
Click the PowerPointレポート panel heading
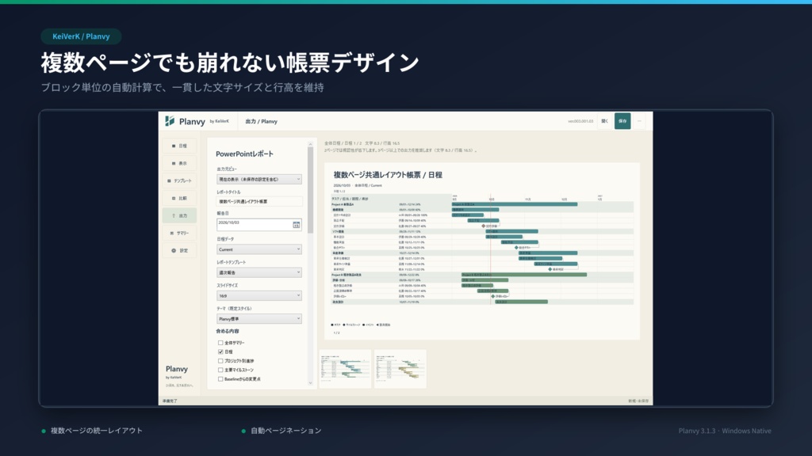coord(244,154)
